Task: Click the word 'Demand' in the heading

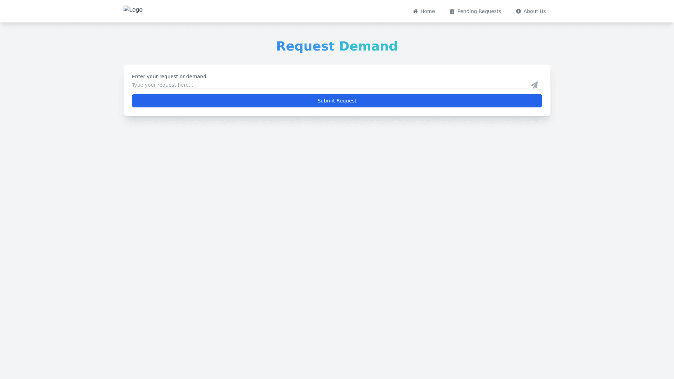Action: [368, 46]
